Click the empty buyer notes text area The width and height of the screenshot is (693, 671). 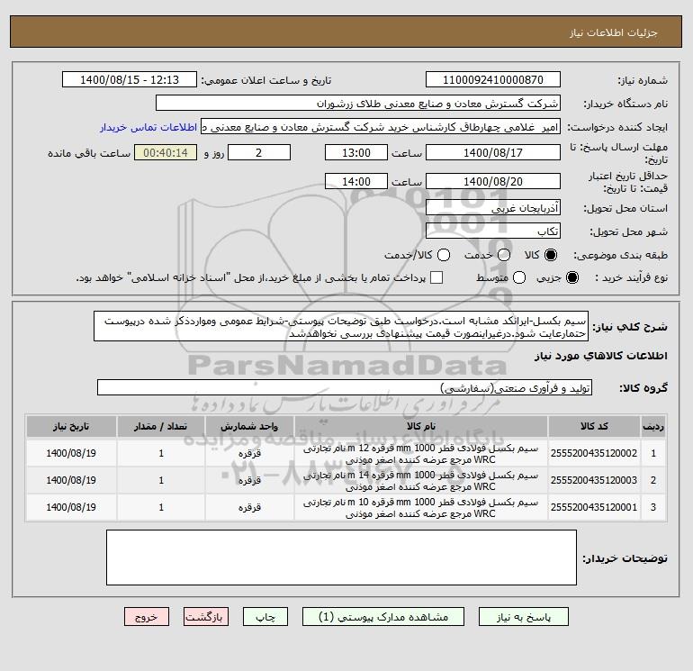click(x=341, y=558)
